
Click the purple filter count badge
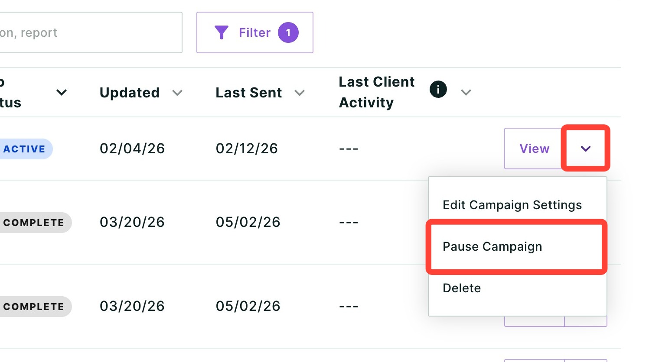pos(288,32)
